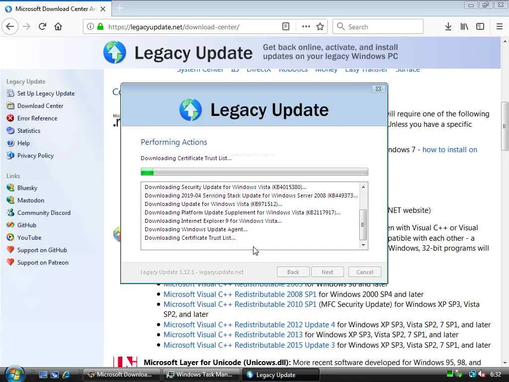The height and width of the screenshot is (382, 509).
Task: Click the Cancel button in Legacy Update dialog
Action: [x=364, y=272]
